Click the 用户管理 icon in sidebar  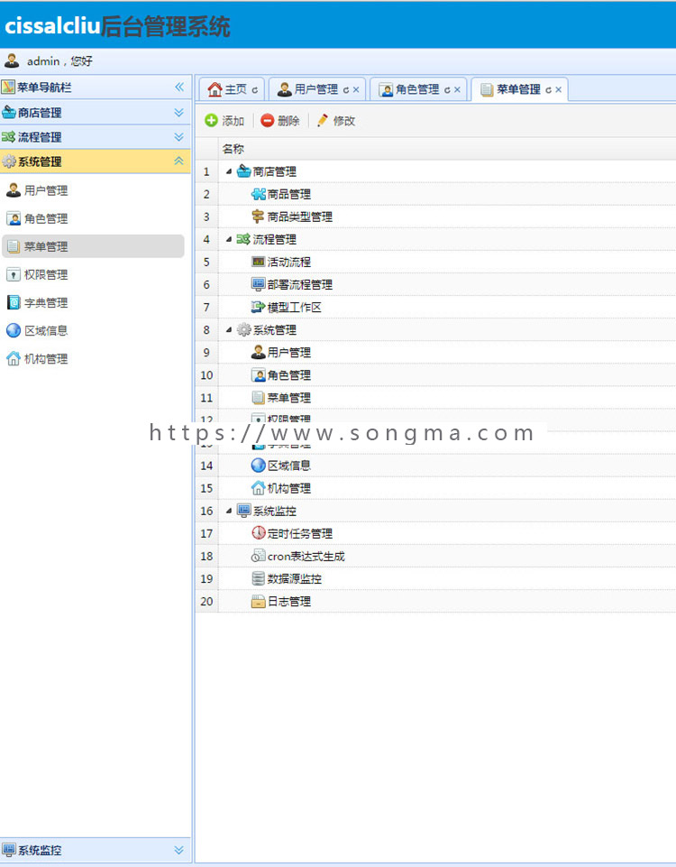pos(14,190)
